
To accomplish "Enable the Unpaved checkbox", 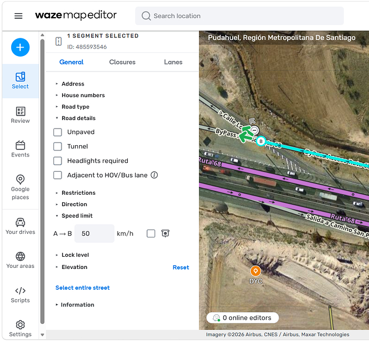I will pos(58,132).
